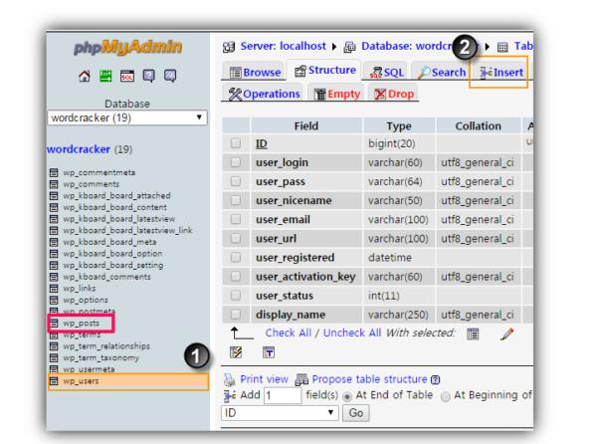The width and height of the screenshot is (597, 444).
Task: Click the fulltext icon below table
Action: coord(269,352)
